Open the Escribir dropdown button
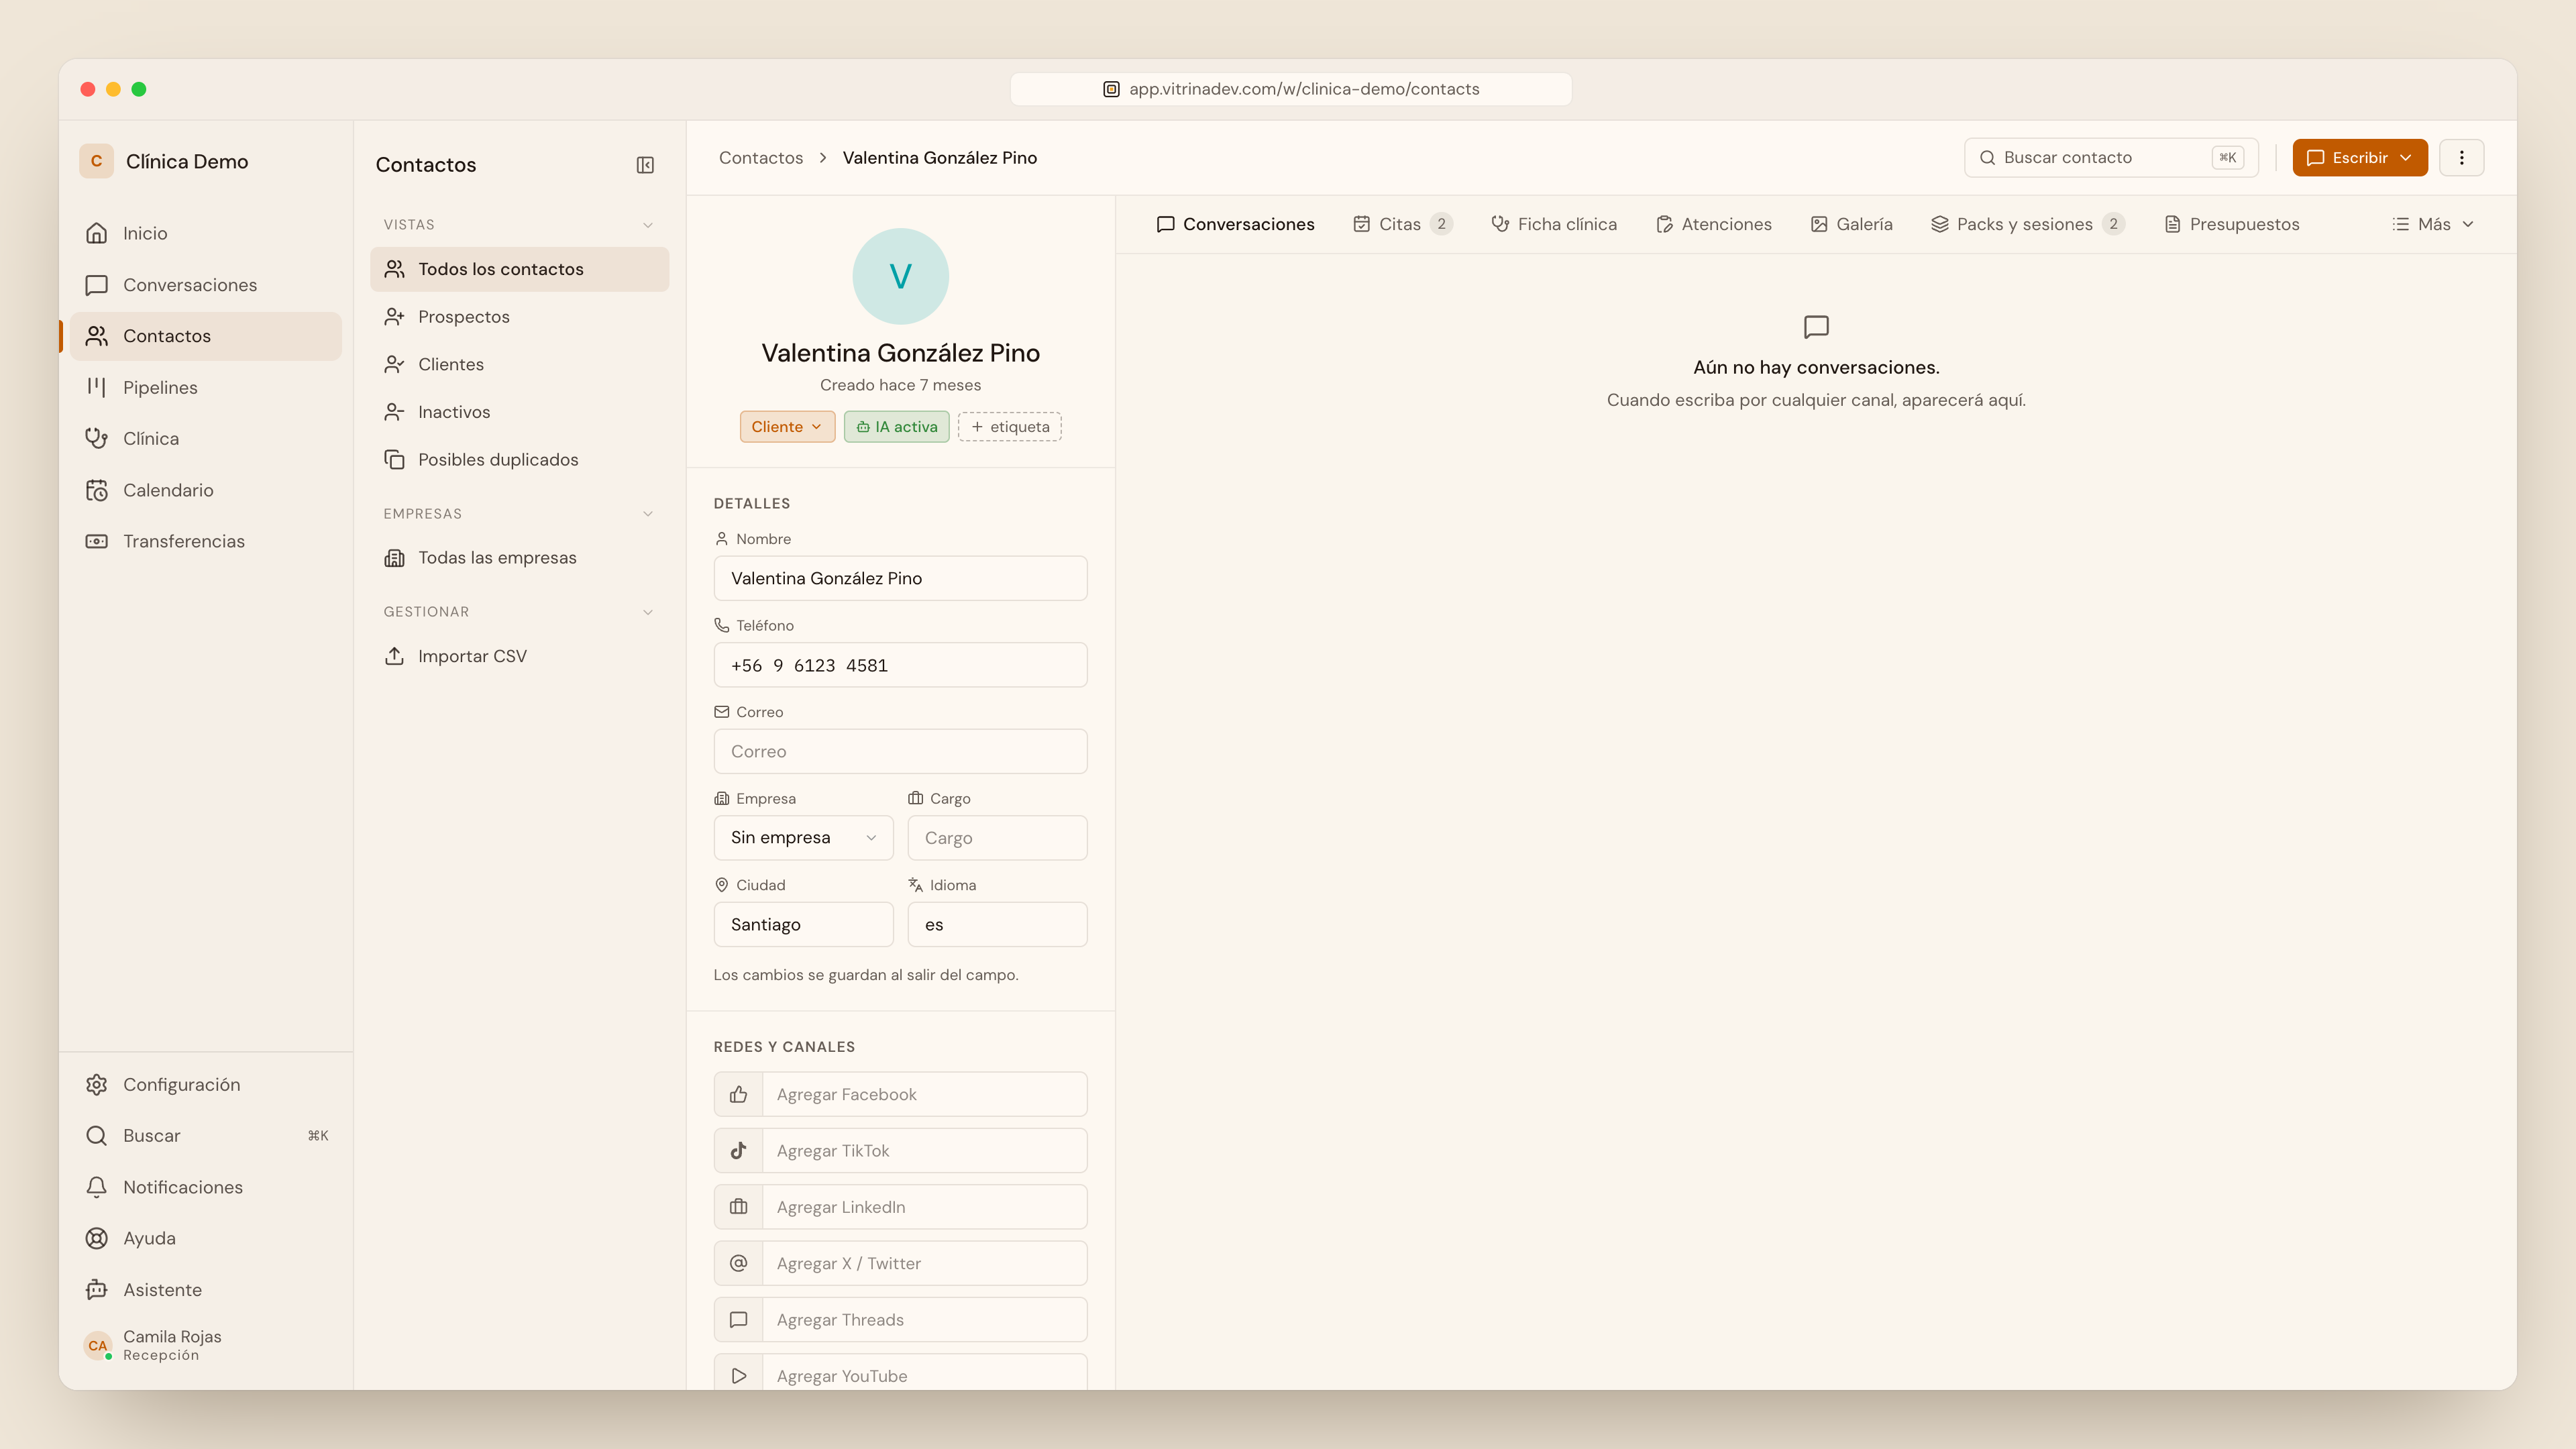2576x1449 pixels. [x=2359, y=158]
